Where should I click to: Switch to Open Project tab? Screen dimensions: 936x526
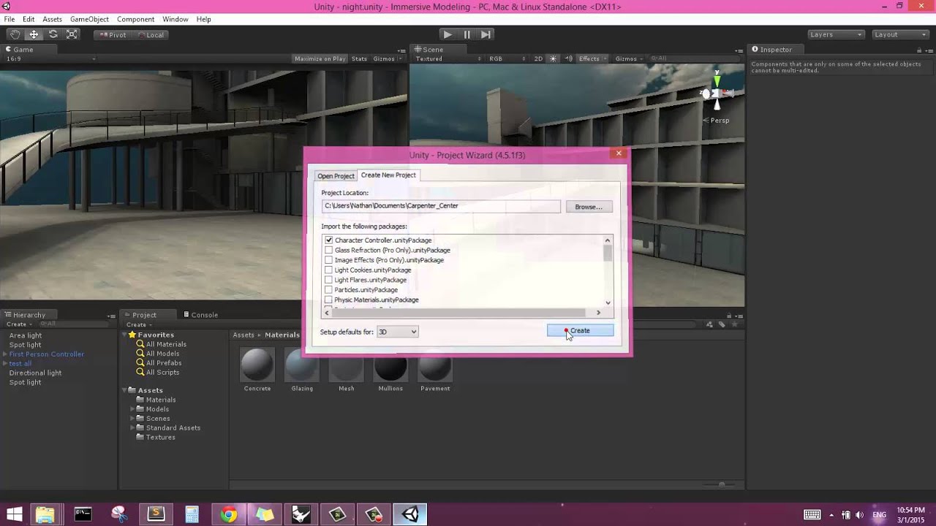pos(336,176)
